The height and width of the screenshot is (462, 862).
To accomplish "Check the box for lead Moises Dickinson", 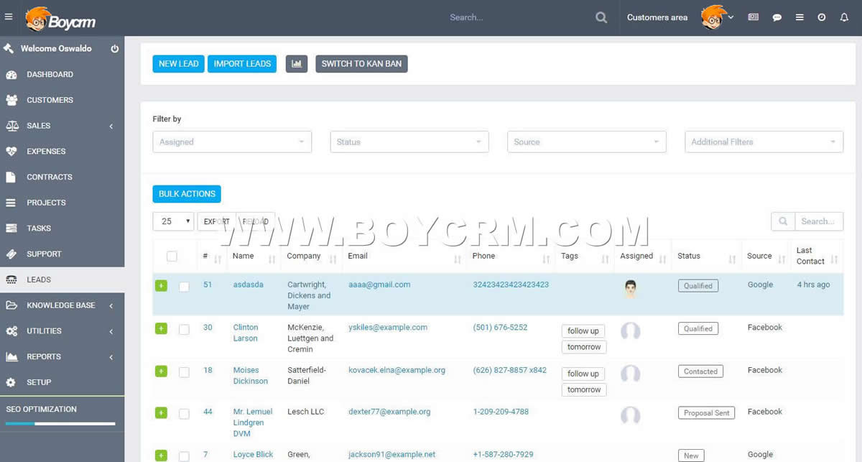I will 184,372.
